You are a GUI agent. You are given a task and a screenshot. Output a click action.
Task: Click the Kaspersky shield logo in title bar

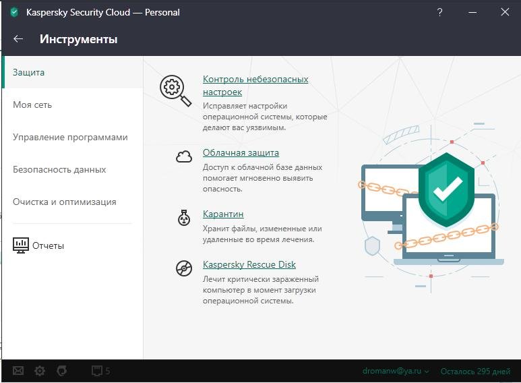point(14,12)
